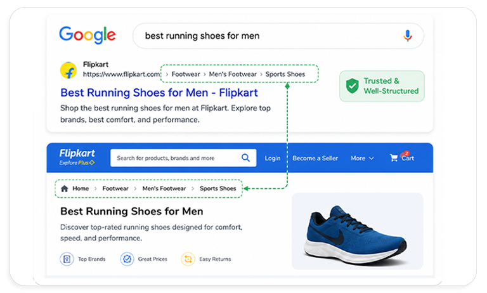Screen dimensions: 487x293
Task: Click the Google logo
Action: [x=88, y=35]
